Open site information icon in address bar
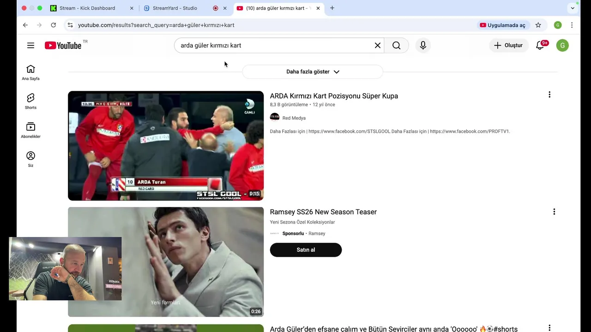 70,25
